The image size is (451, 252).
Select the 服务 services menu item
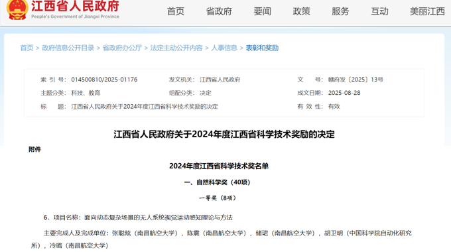[340, 11]
